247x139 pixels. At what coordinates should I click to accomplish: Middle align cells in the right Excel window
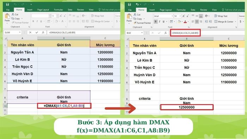tap(197, 16)
